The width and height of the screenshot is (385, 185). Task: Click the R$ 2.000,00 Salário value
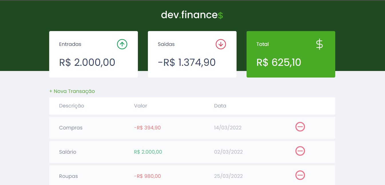pos(148,152)
